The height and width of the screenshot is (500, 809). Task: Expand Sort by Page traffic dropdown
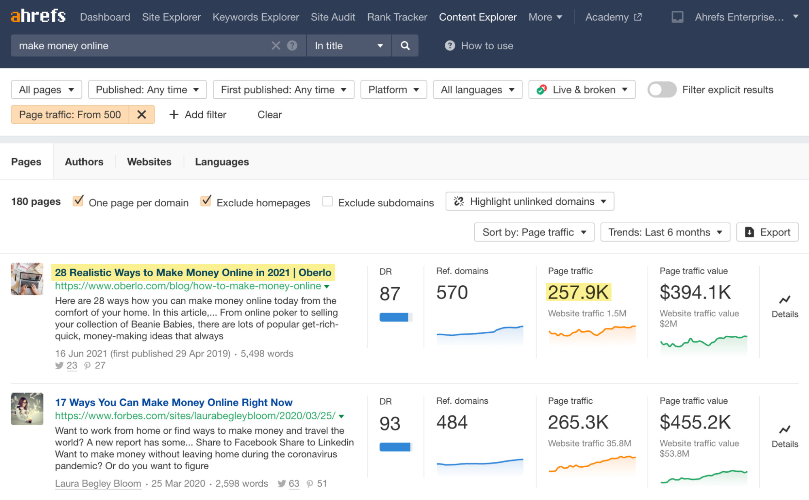(x=534, y=232)
